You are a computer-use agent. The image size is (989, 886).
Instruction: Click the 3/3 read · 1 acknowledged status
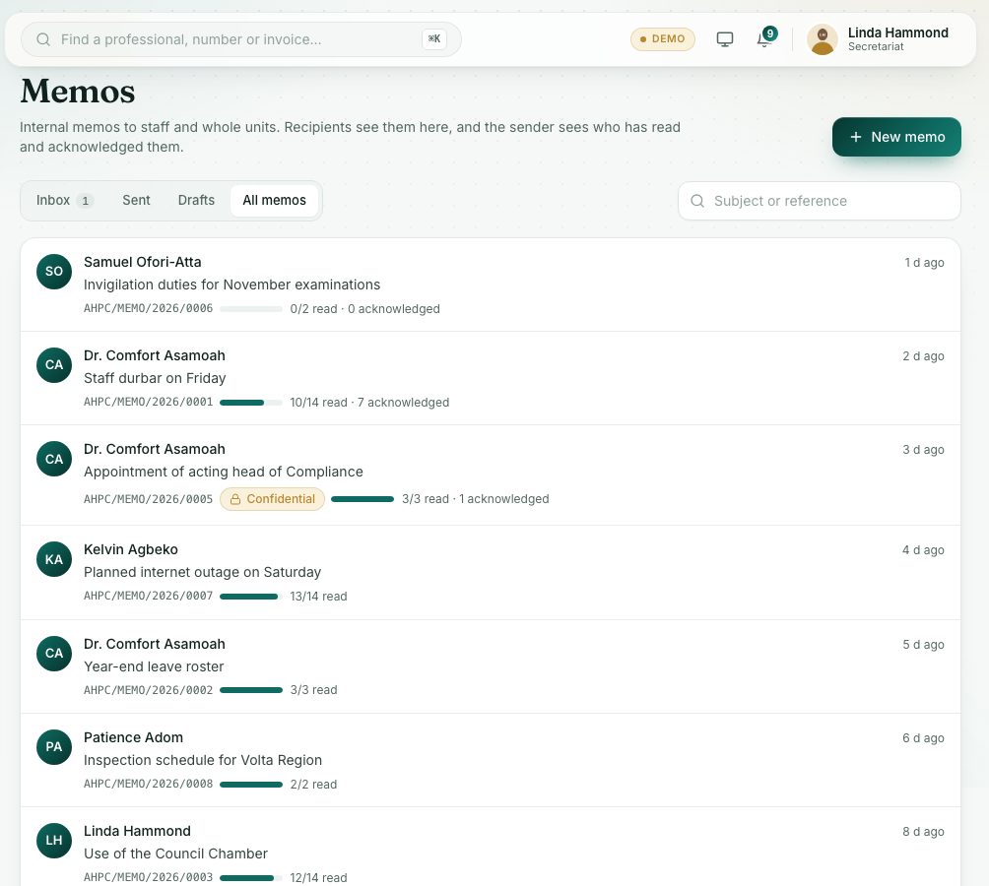click(x=476, y=499)
